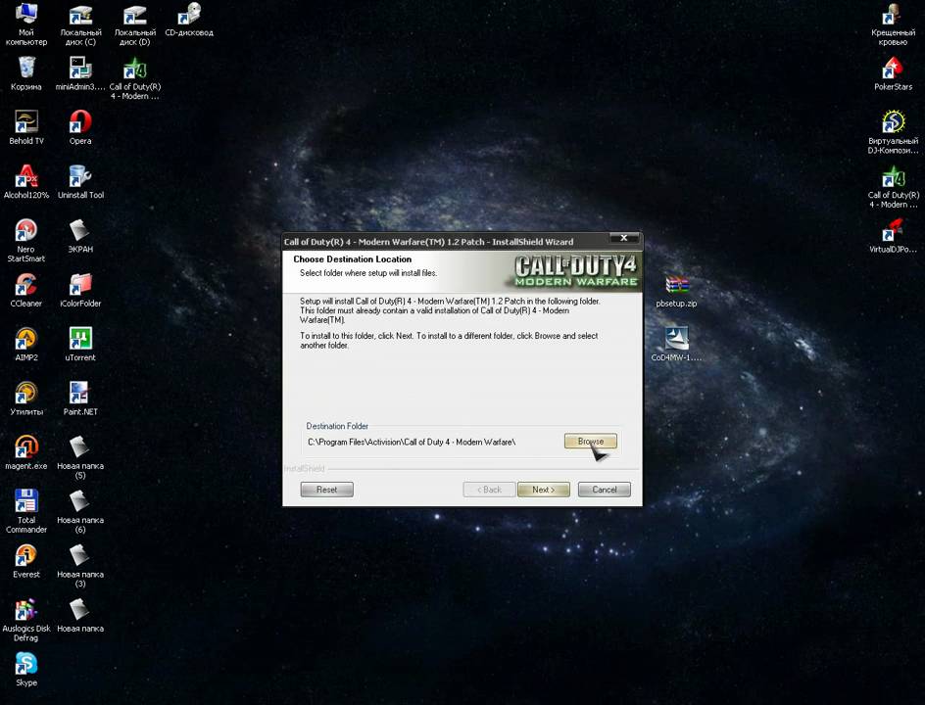
Task: Select the Everest icon
Action: [25, 562]
